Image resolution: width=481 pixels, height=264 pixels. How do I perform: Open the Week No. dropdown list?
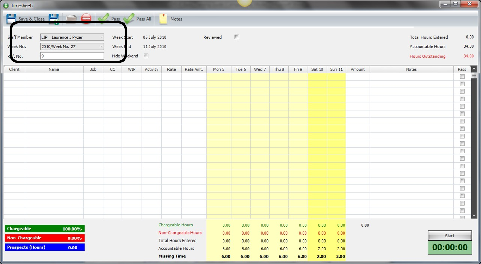101,46
